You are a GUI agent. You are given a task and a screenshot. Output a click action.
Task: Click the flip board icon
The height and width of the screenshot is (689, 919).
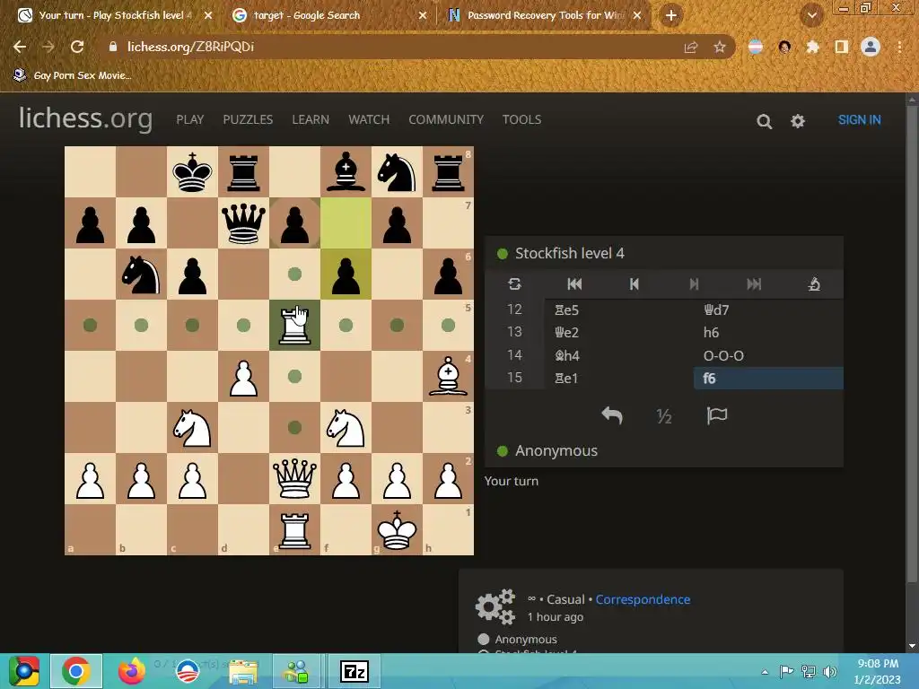pos(514,284)
